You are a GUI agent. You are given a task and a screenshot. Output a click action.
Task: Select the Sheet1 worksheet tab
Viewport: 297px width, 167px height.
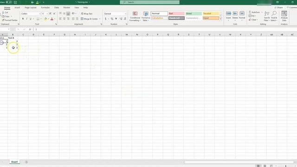[14, 162]
